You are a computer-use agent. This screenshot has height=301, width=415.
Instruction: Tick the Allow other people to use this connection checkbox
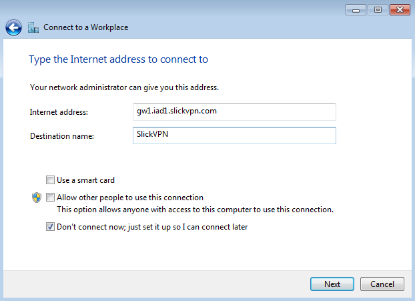click(50, 198)
